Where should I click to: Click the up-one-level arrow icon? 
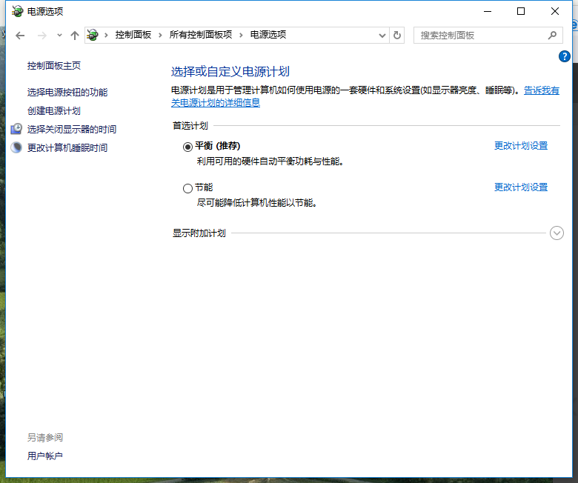coord(74,36)
